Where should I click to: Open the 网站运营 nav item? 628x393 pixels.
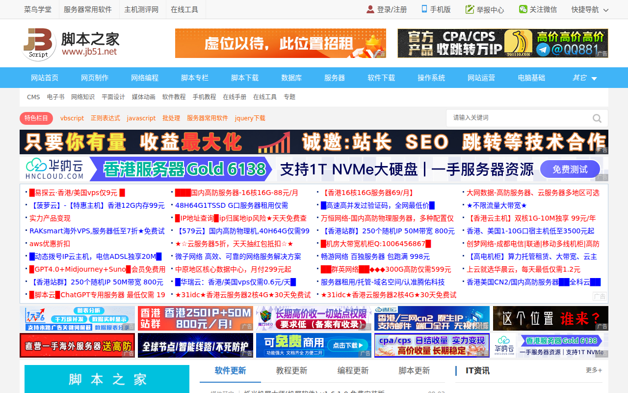(481, 78)
